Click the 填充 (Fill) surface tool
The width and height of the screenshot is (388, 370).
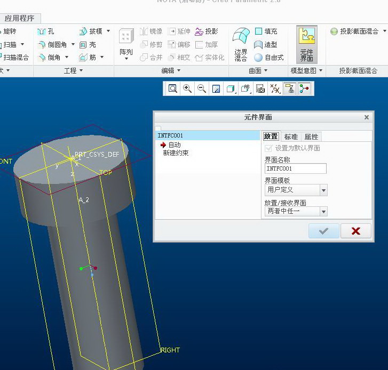pyautogui.click(x=266, y=31)
